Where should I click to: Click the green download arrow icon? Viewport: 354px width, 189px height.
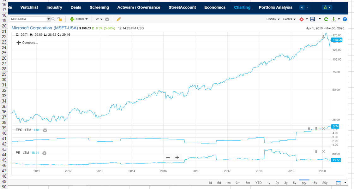333,19
